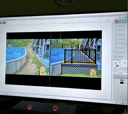Click the open document folder icon
The height and width of the screenshot is (114, 128).
pos(115,62)
